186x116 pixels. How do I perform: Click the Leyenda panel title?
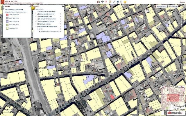7,6
